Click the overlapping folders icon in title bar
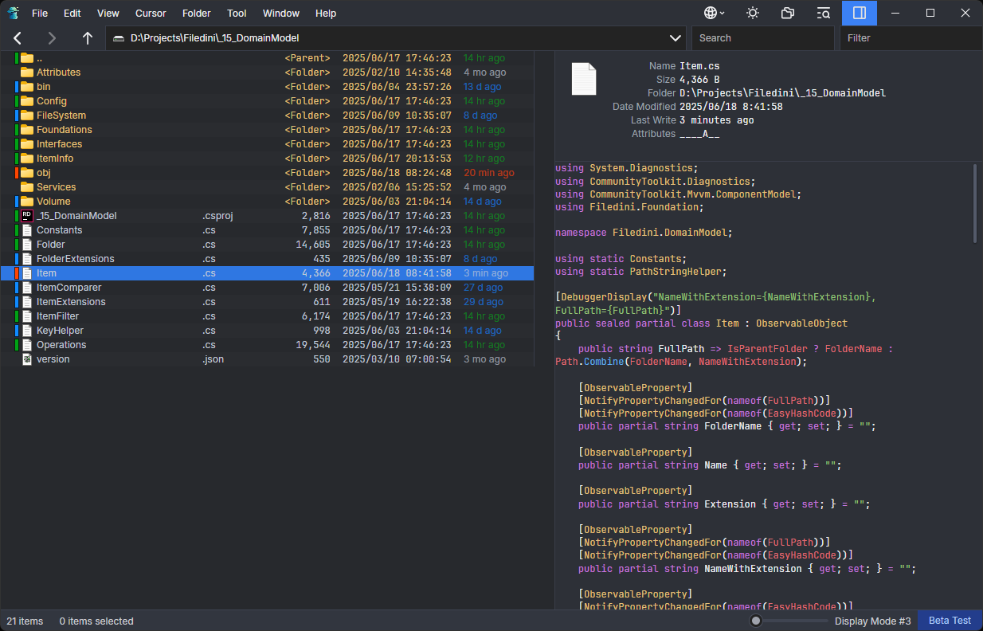 click(788, 13)
